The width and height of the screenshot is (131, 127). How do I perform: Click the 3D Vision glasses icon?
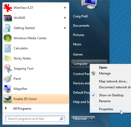point(7,99)
